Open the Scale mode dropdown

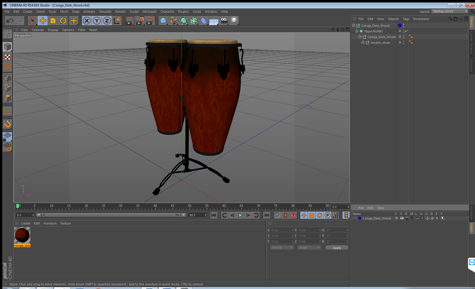309,248
